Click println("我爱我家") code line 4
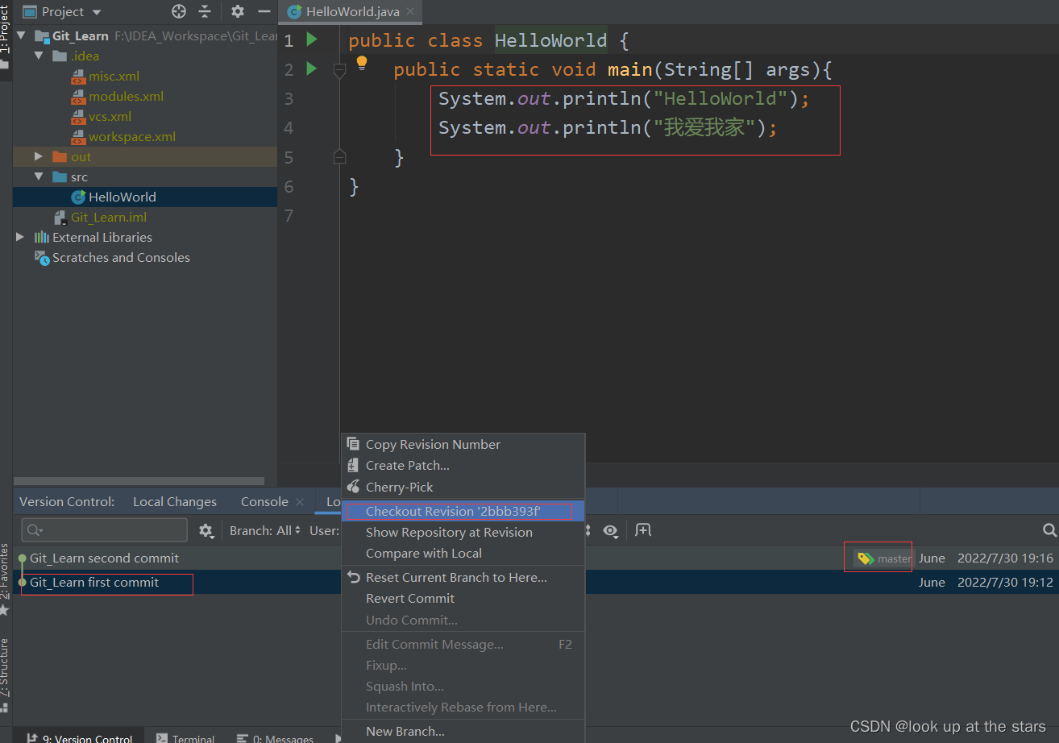 [x=608, y=128]
